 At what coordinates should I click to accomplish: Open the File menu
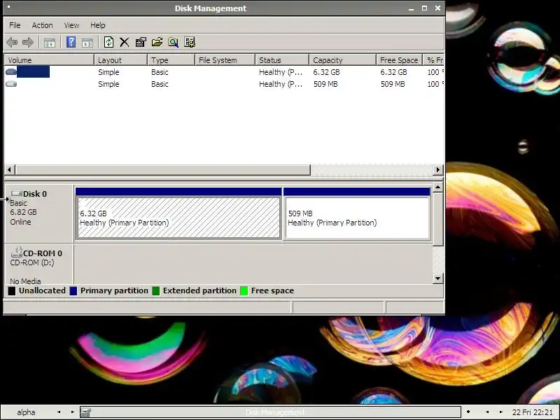(x=15, y=25)
